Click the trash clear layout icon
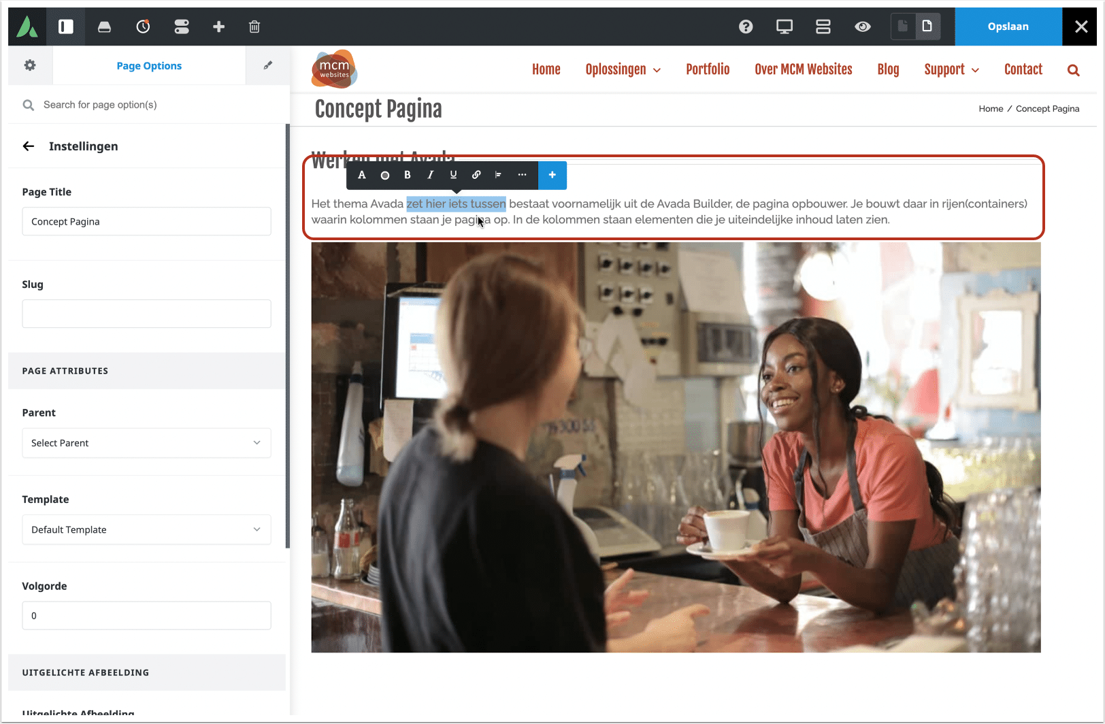The height and width of the screenshot is (724, 1105). point(254,27)
